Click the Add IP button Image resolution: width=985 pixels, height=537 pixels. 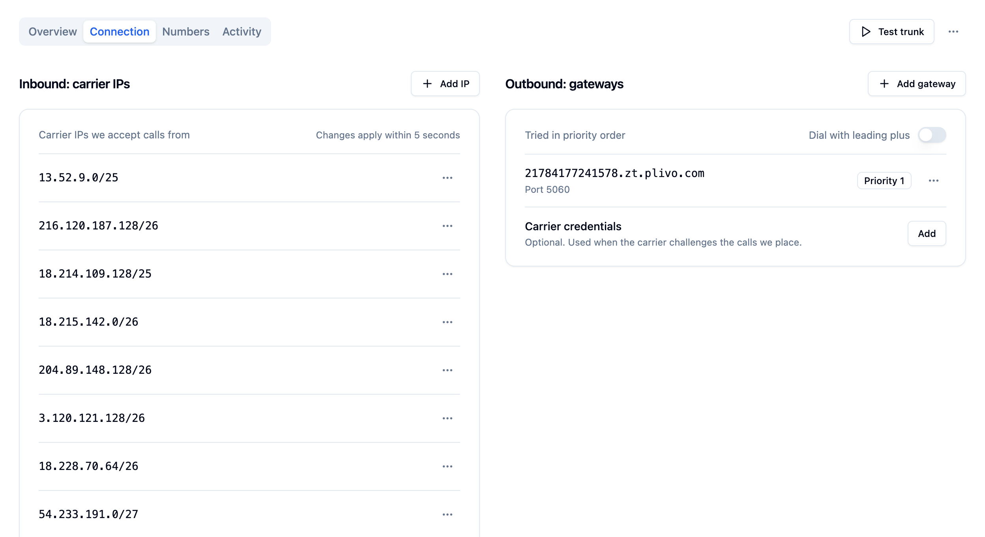click(x=445, y=84)
